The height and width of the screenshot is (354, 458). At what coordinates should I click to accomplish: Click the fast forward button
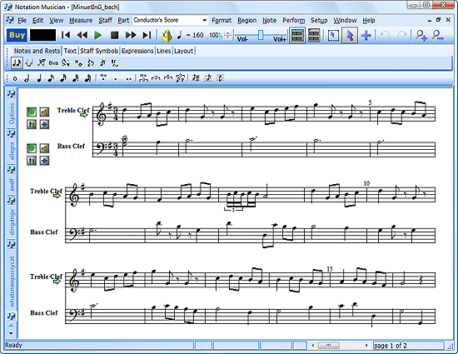tap(131, 35)
